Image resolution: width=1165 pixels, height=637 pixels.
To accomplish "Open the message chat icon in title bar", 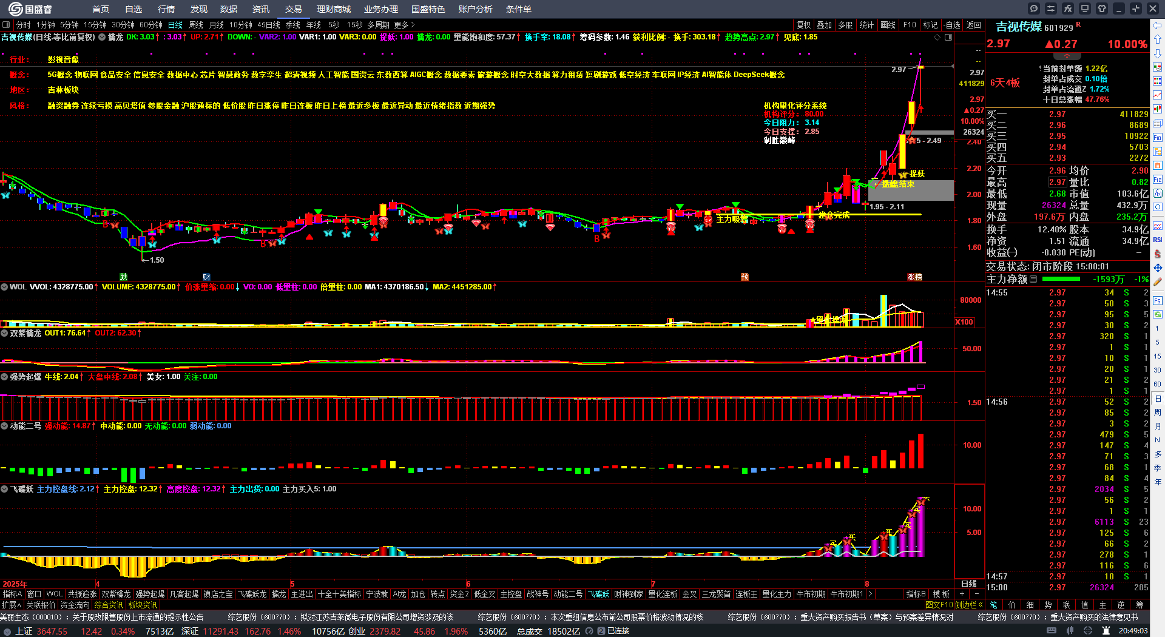I will pyautogui.click(x=1034, y=8).
